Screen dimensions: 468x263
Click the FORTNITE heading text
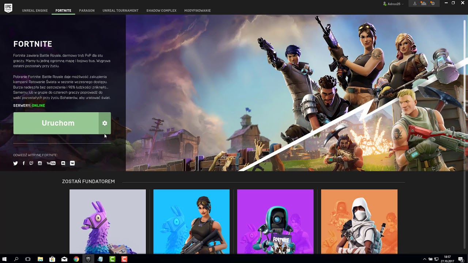[33, 44]
